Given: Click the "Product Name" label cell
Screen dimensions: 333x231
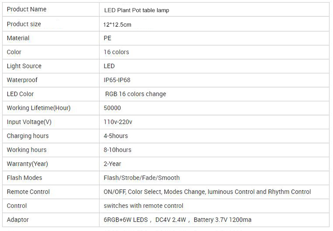Looking at the screenshot, I should click(27, 9).
